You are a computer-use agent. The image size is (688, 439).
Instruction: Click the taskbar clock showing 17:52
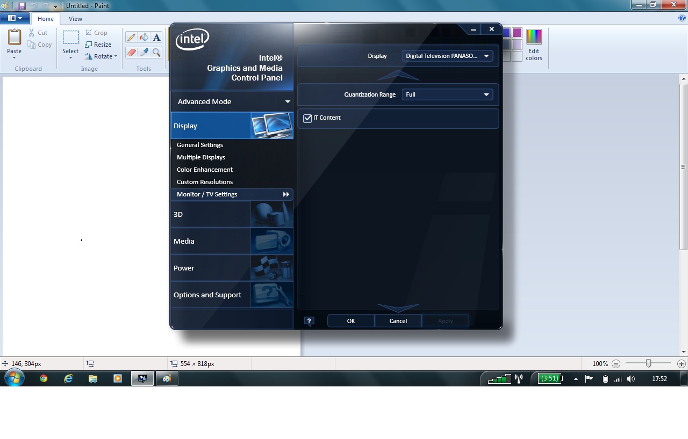point(660,379)
